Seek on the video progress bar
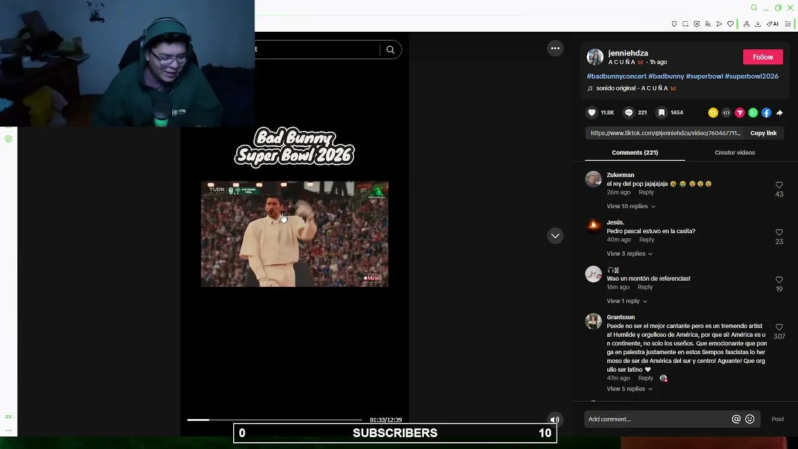The image size is (798, 449). click(274, 420)
